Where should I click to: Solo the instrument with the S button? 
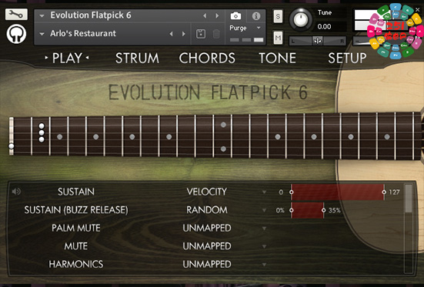pyautogui.click(x=278, y=16)
